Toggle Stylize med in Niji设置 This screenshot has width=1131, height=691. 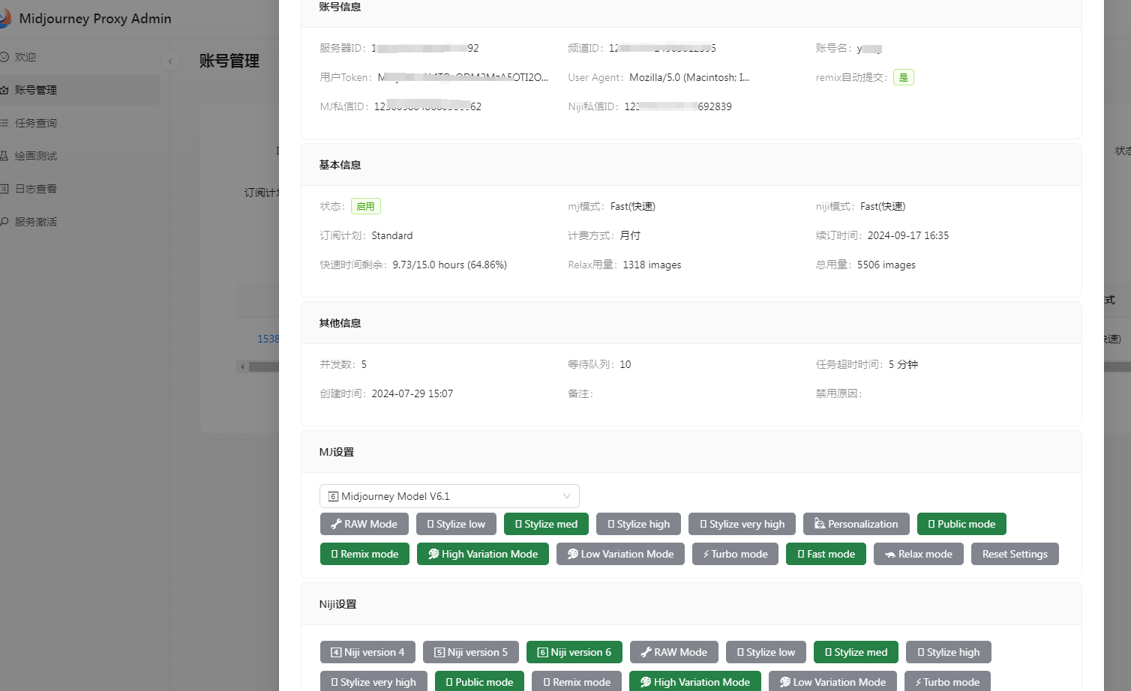(x=856, y=652)
